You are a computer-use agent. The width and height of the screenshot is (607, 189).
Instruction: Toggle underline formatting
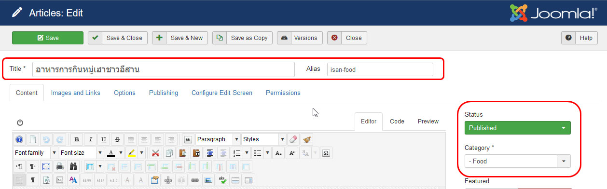[104, 139]
